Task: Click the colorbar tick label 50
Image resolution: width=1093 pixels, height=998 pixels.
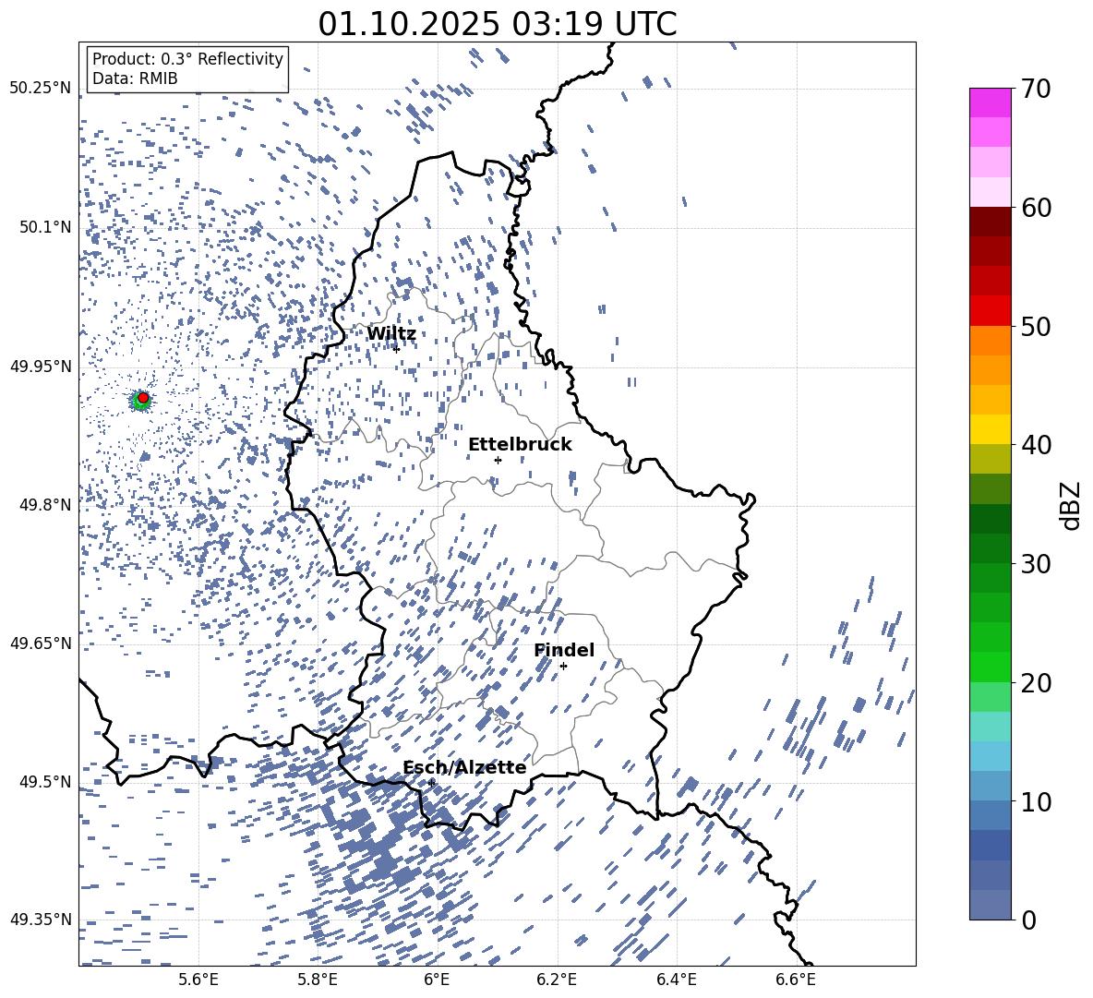Action: (x=1036, y=326)
